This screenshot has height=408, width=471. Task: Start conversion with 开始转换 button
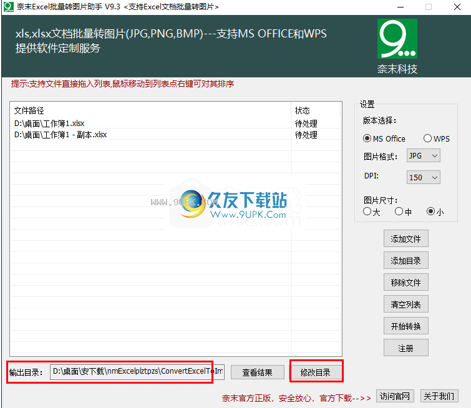pyautogui.click(x=406, y=326)
